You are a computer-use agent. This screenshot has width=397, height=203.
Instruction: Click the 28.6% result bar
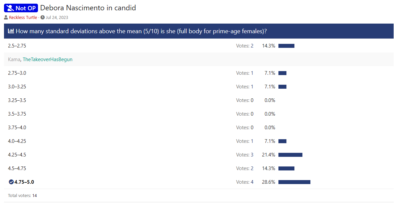point(294,182)
